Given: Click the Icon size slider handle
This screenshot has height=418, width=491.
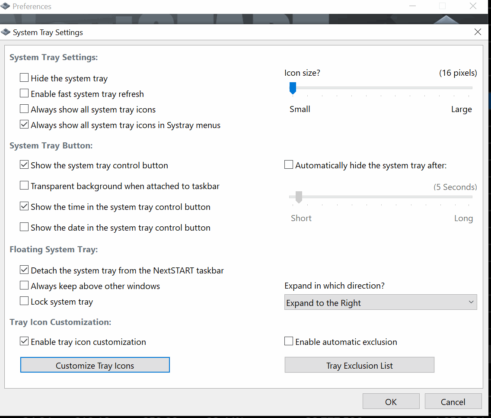Looking at the screenshot, I should (293, 88).
